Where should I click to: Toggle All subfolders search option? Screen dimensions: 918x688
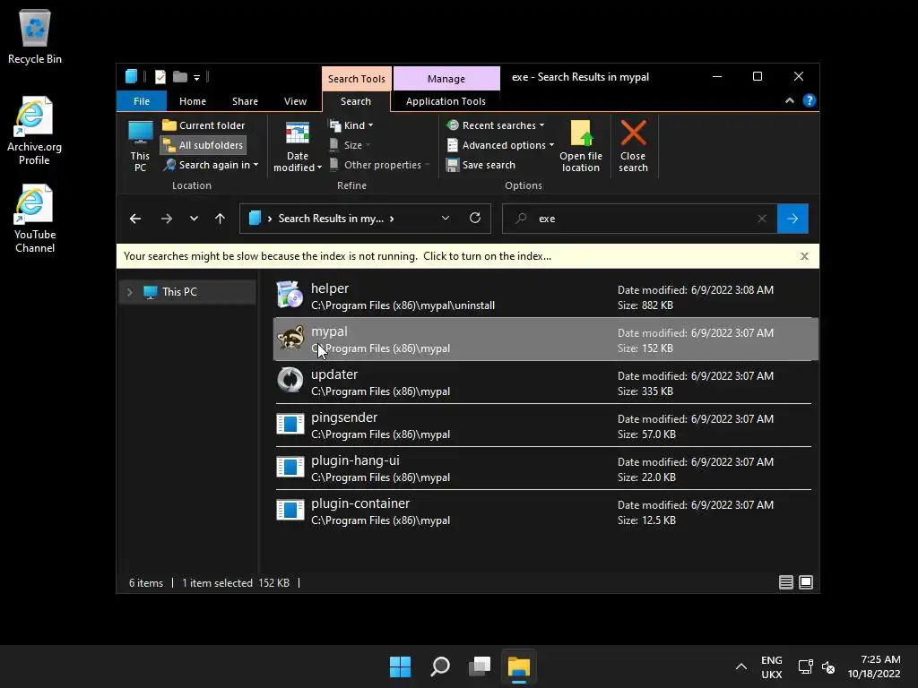coord(204,145)
